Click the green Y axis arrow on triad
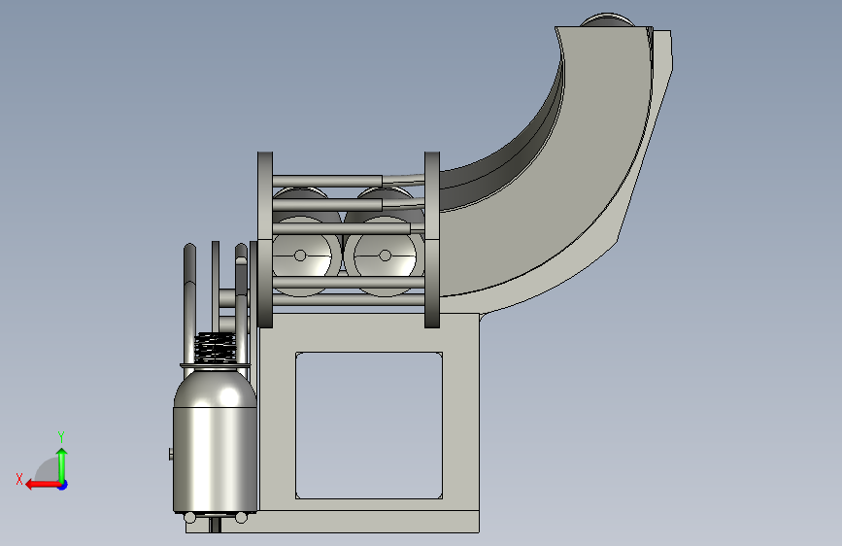Viewport: 842px width, 546px height. click(62, 464)
